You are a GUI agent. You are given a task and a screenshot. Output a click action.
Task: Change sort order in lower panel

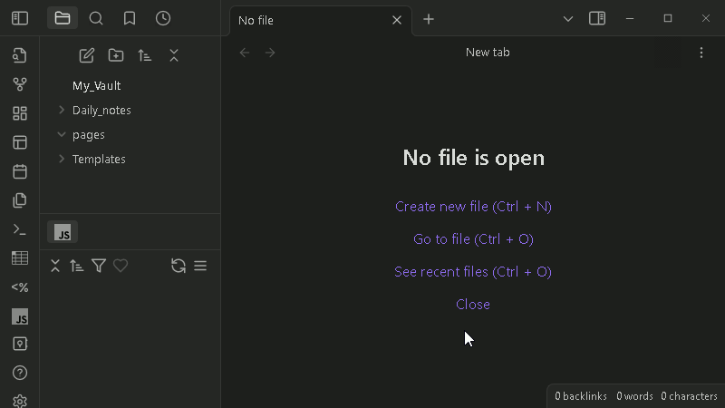77,266
